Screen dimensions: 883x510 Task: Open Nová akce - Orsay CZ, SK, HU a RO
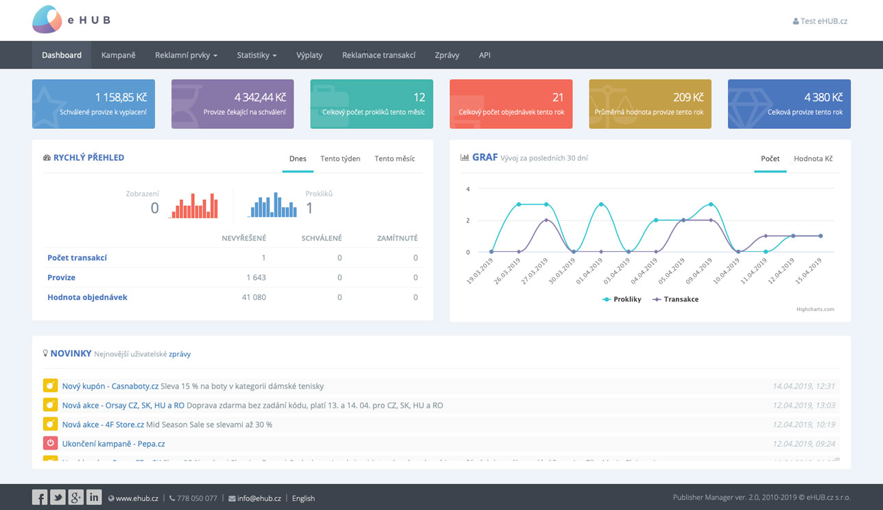coord(123,405)
